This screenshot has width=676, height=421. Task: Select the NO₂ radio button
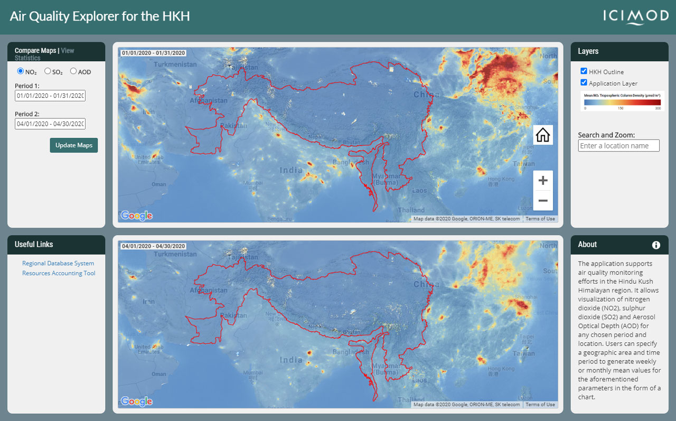pyautogui.click(x=21, y=71)
